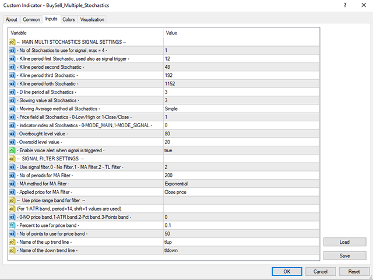
Task: Click integer icon for Price field all Stochastics
Action: tap(12, 117)
